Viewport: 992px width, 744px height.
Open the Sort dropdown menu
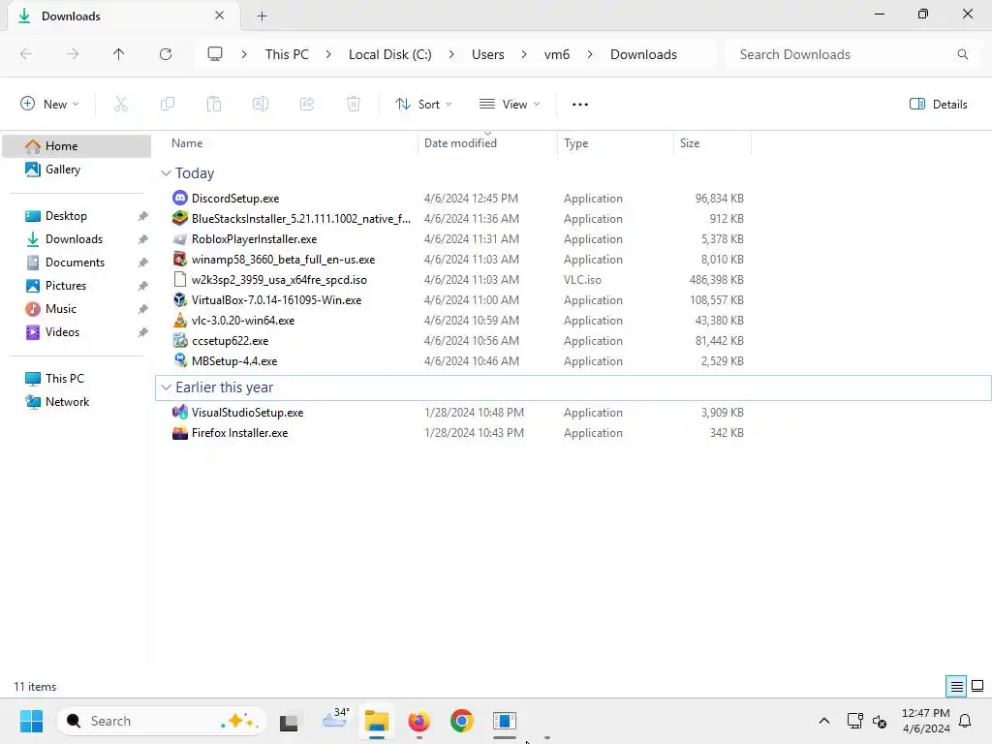pyautogui.click(x=422, y=105)
